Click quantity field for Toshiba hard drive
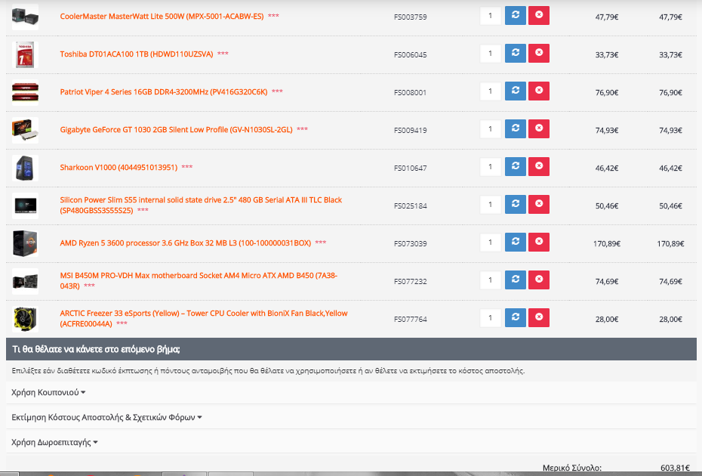 tap(490, 54)
